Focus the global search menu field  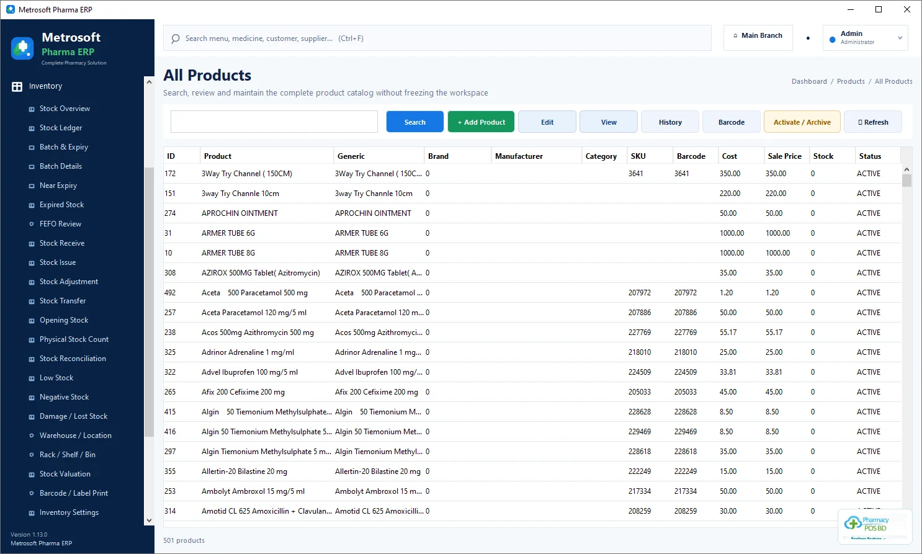click(x=437, y=38)
